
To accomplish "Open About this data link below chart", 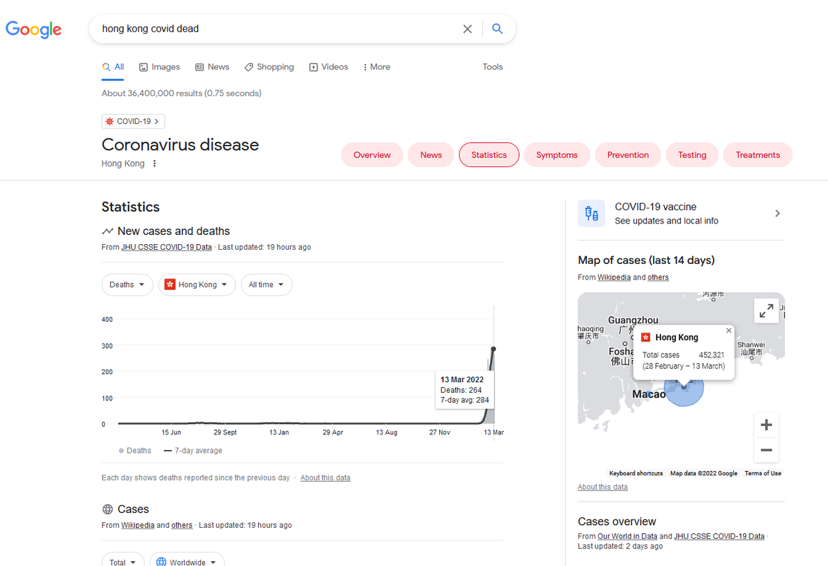I will (x=325, y=478).
